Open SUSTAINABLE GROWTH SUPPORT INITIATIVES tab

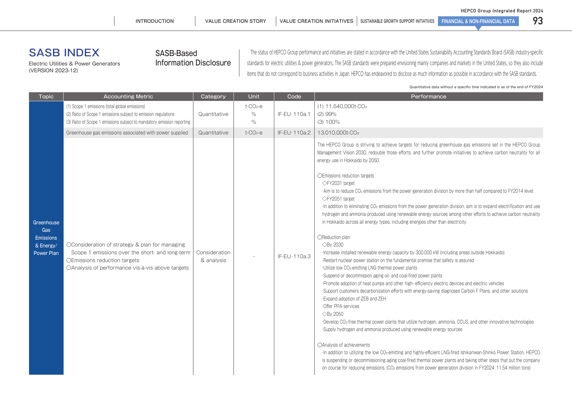tap(397, 21)
